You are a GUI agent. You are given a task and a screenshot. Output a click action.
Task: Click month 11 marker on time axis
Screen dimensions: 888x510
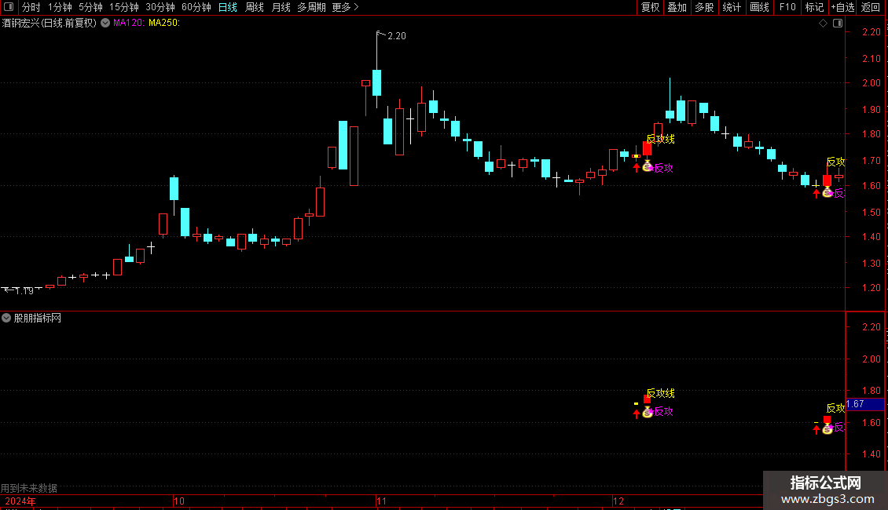coord(381,501)
